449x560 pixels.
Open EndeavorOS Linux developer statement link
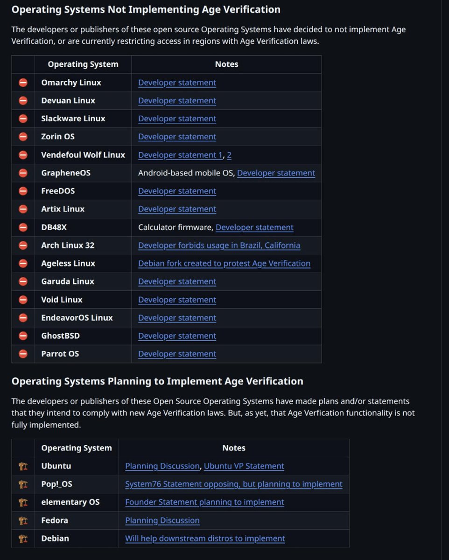[x=177, y=318]
